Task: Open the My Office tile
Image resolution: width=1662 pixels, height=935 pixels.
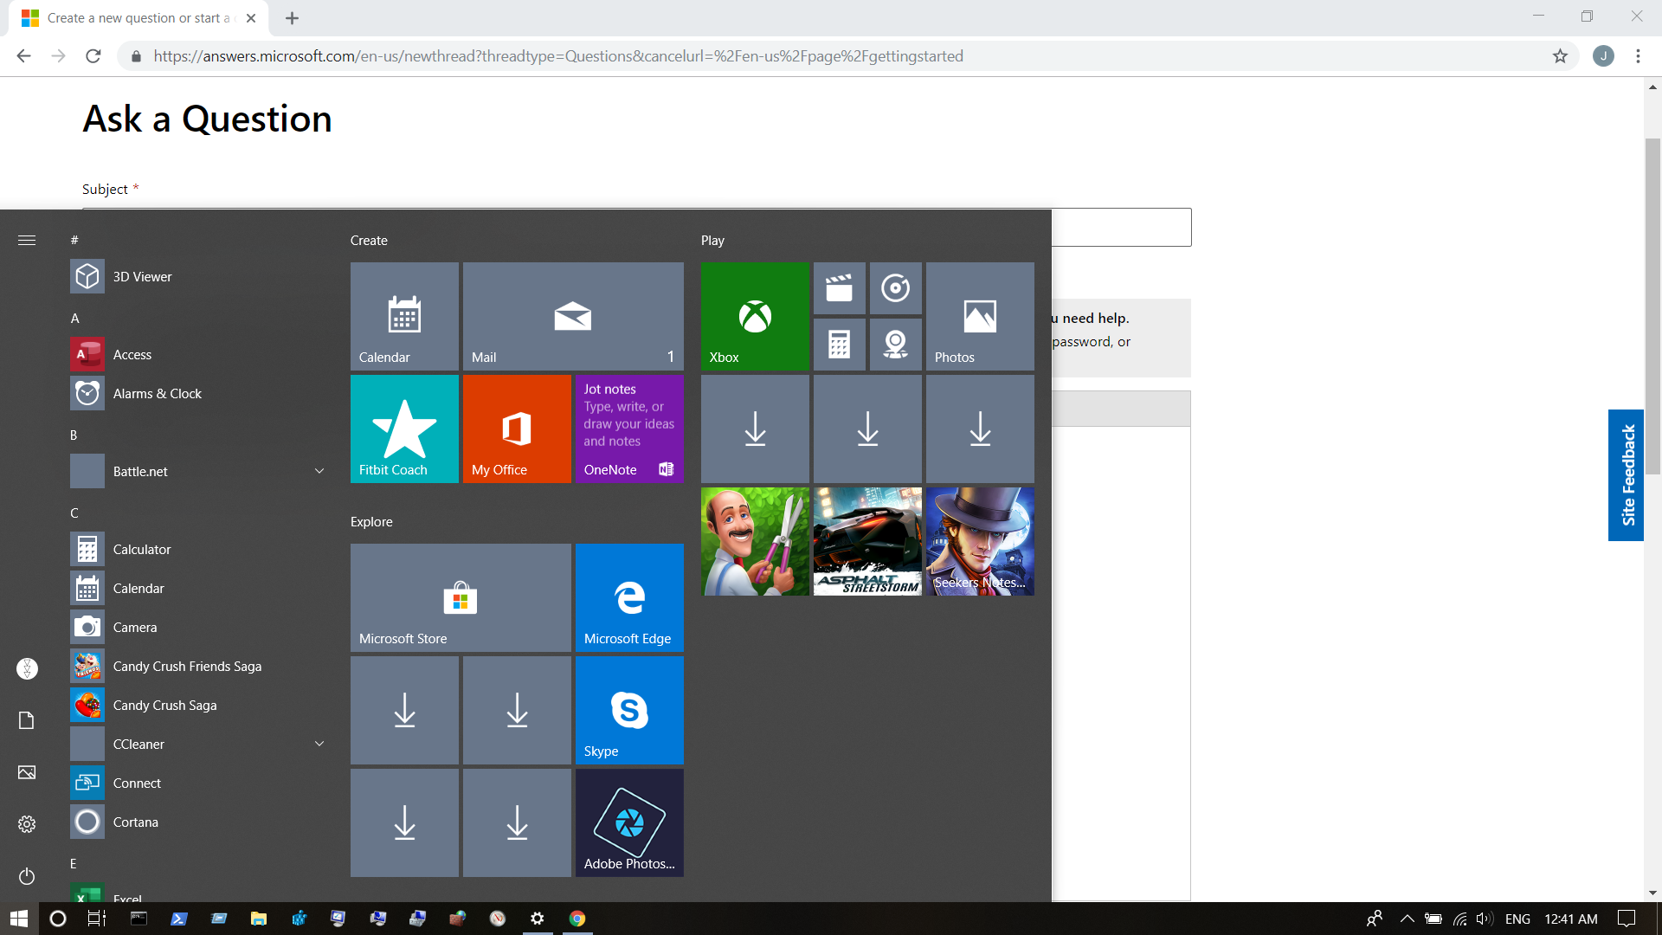Action: coord(517,429)
